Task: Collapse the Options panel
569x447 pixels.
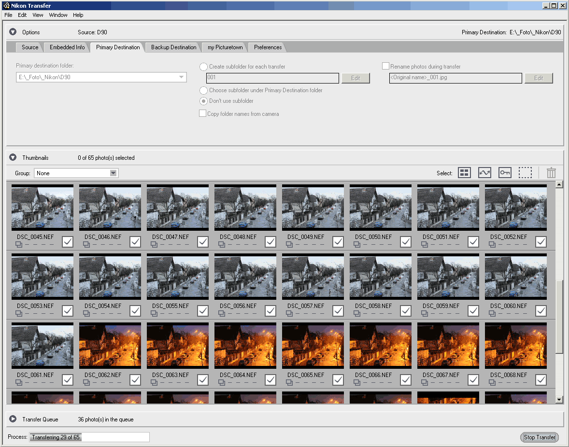Action: [x=13, y=32]
